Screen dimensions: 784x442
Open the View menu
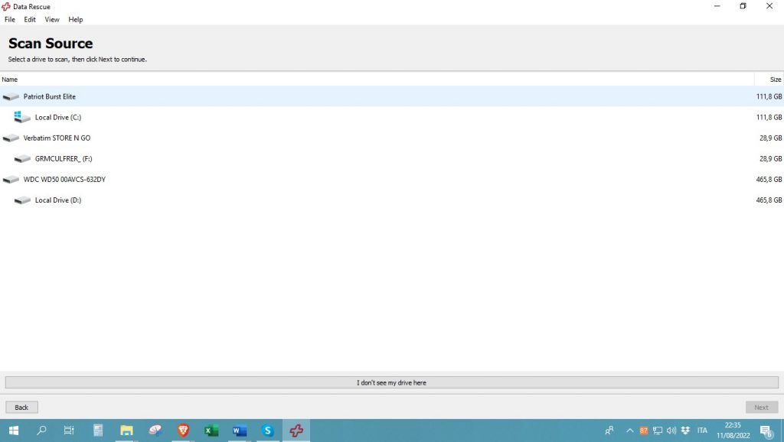(52, 19)
